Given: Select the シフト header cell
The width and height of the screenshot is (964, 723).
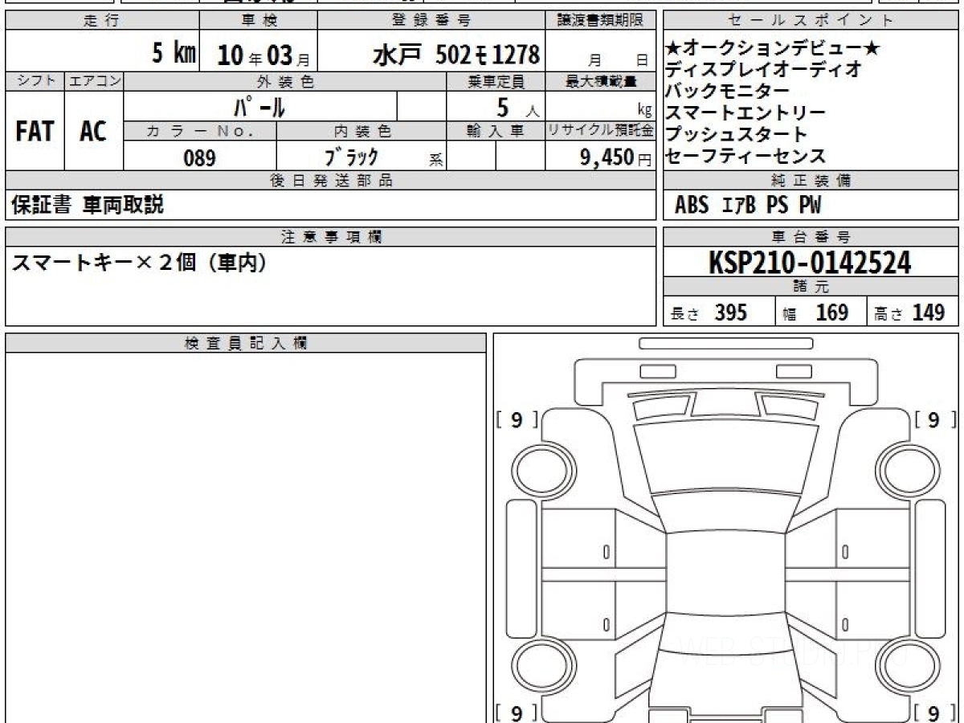Looking at the screenshot, I should point(35,81).
